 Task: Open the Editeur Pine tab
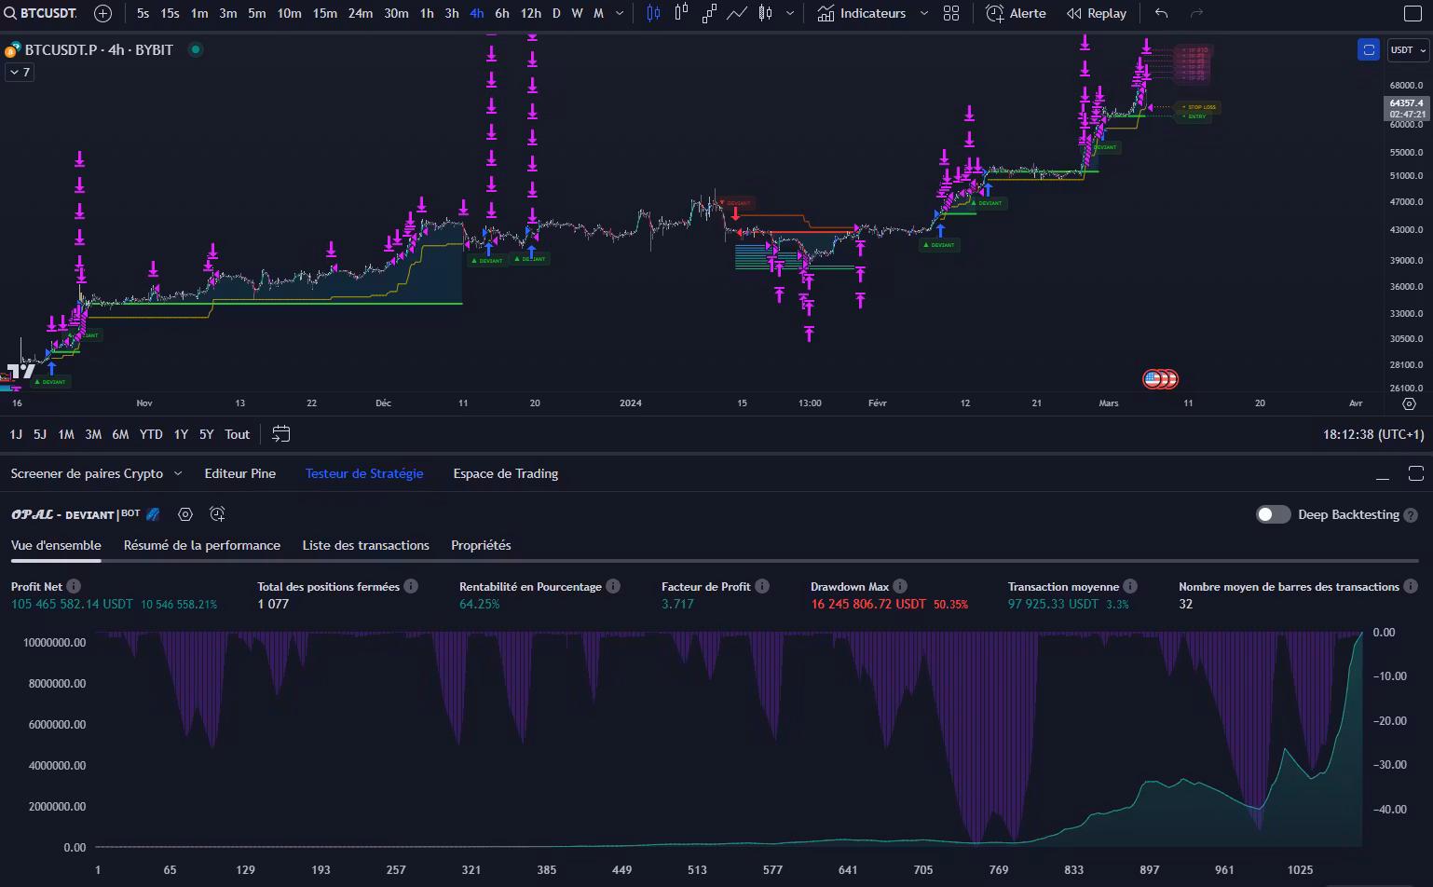pos(239,473)
